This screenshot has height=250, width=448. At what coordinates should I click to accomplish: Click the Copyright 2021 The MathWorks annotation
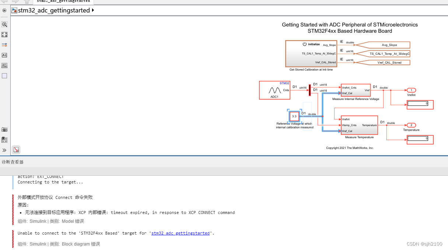pos(350,148)
